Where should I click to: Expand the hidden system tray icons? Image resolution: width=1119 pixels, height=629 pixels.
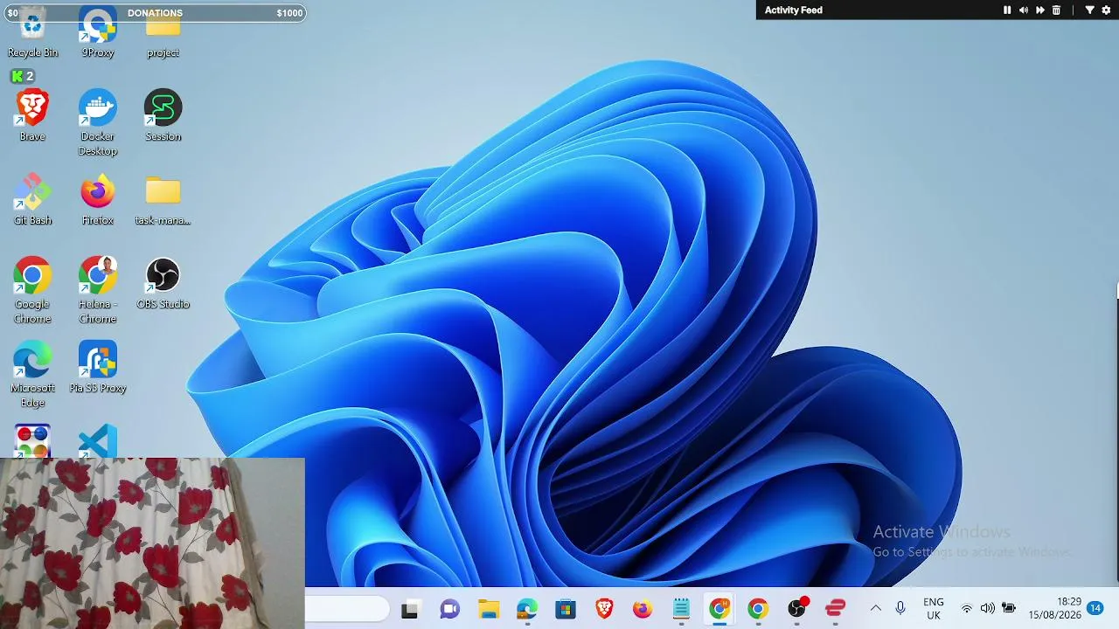click(875, 608)
